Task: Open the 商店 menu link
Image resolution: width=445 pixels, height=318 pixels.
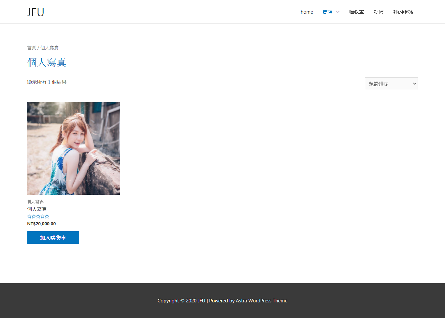Action: pos(327,12)
